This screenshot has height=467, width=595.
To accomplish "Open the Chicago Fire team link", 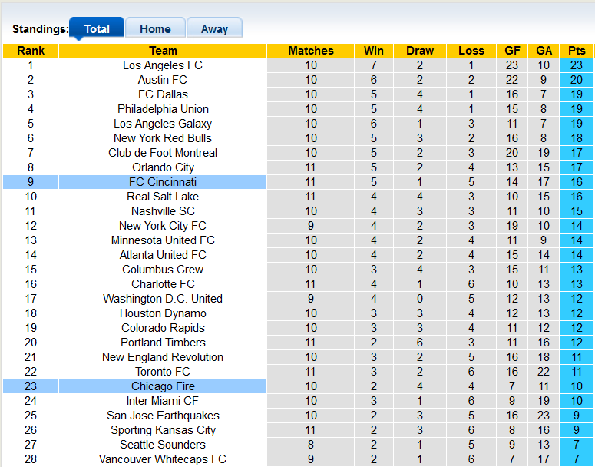I will (163, 386).
